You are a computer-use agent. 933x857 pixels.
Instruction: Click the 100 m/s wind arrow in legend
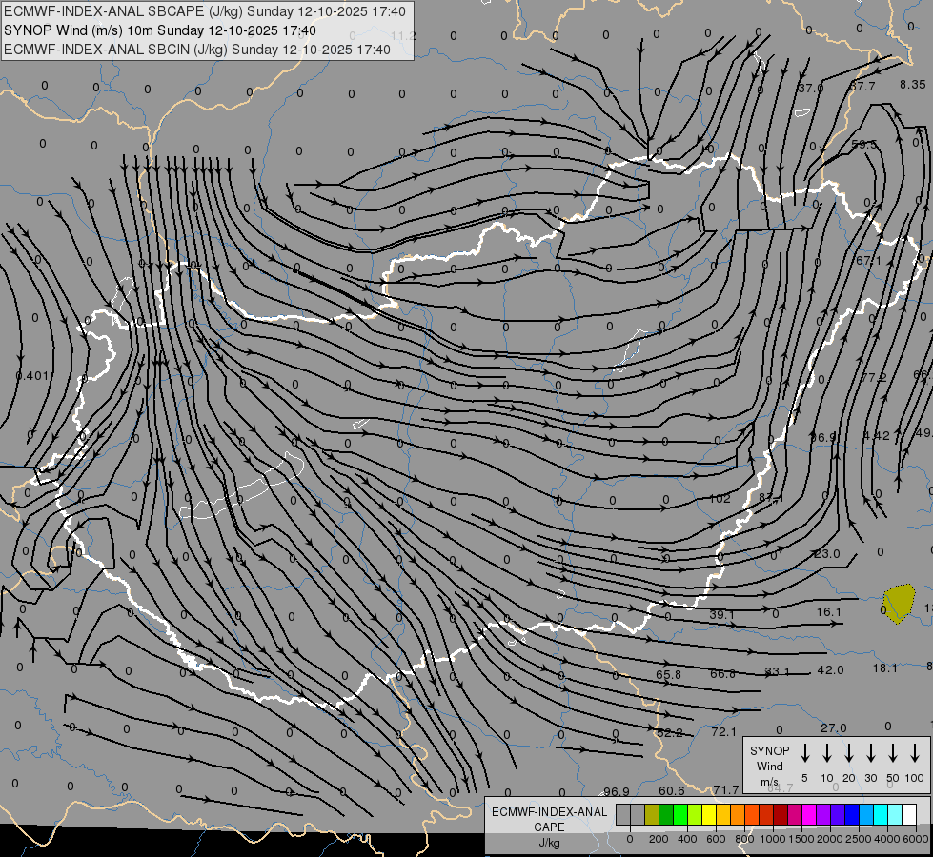point(915,753)
